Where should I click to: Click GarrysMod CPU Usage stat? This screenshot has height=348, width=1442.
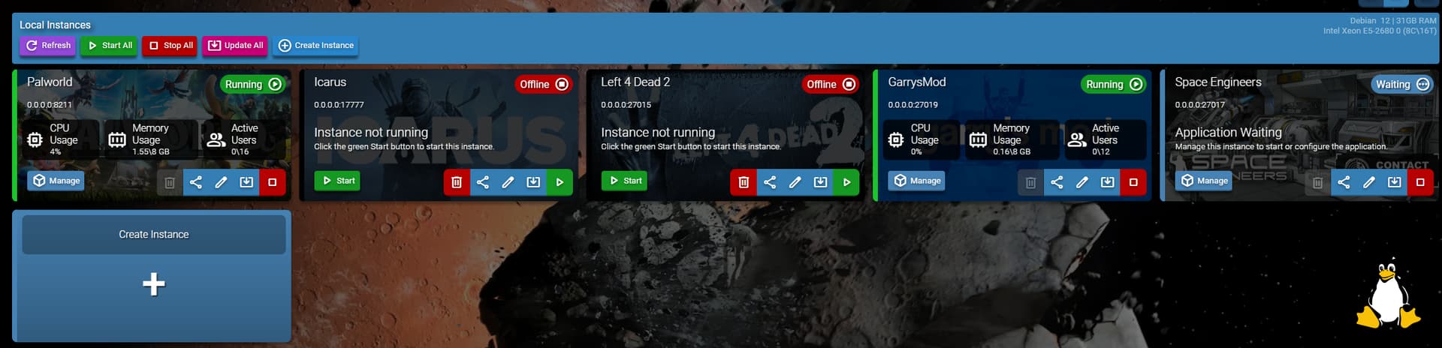[922, 139]
